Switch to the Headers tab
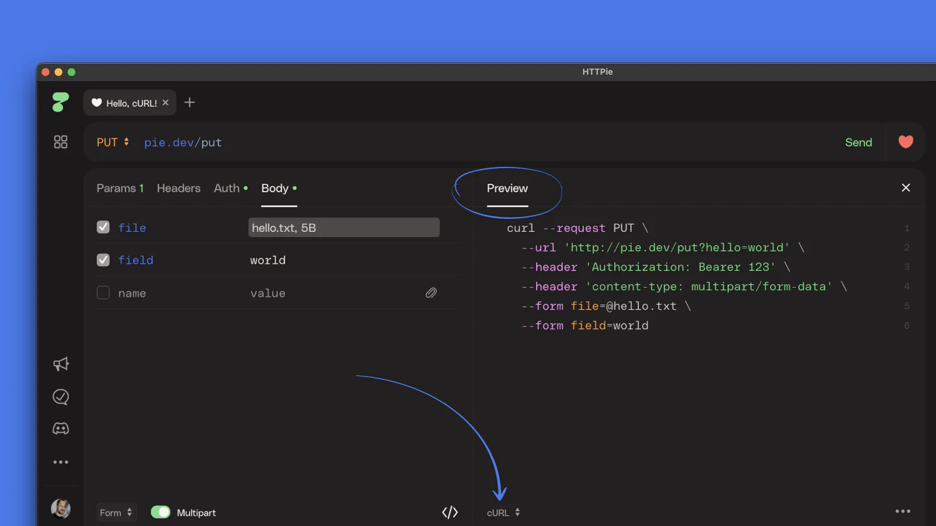 (x=178, y=188)
